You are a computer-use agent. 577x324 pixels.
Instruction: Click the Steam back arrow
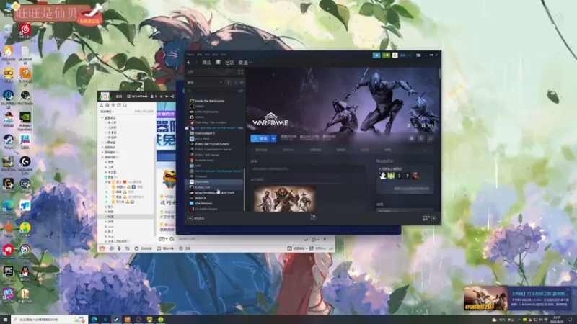point(189,63)
